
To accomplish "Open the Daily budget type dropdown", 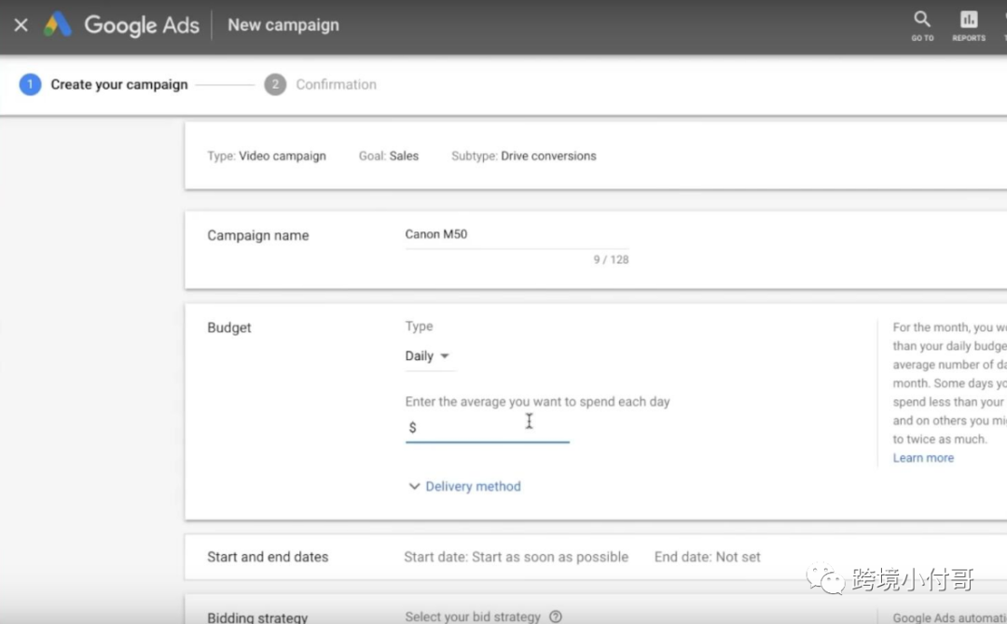I will pyautogui.click(x=427, y=356).
